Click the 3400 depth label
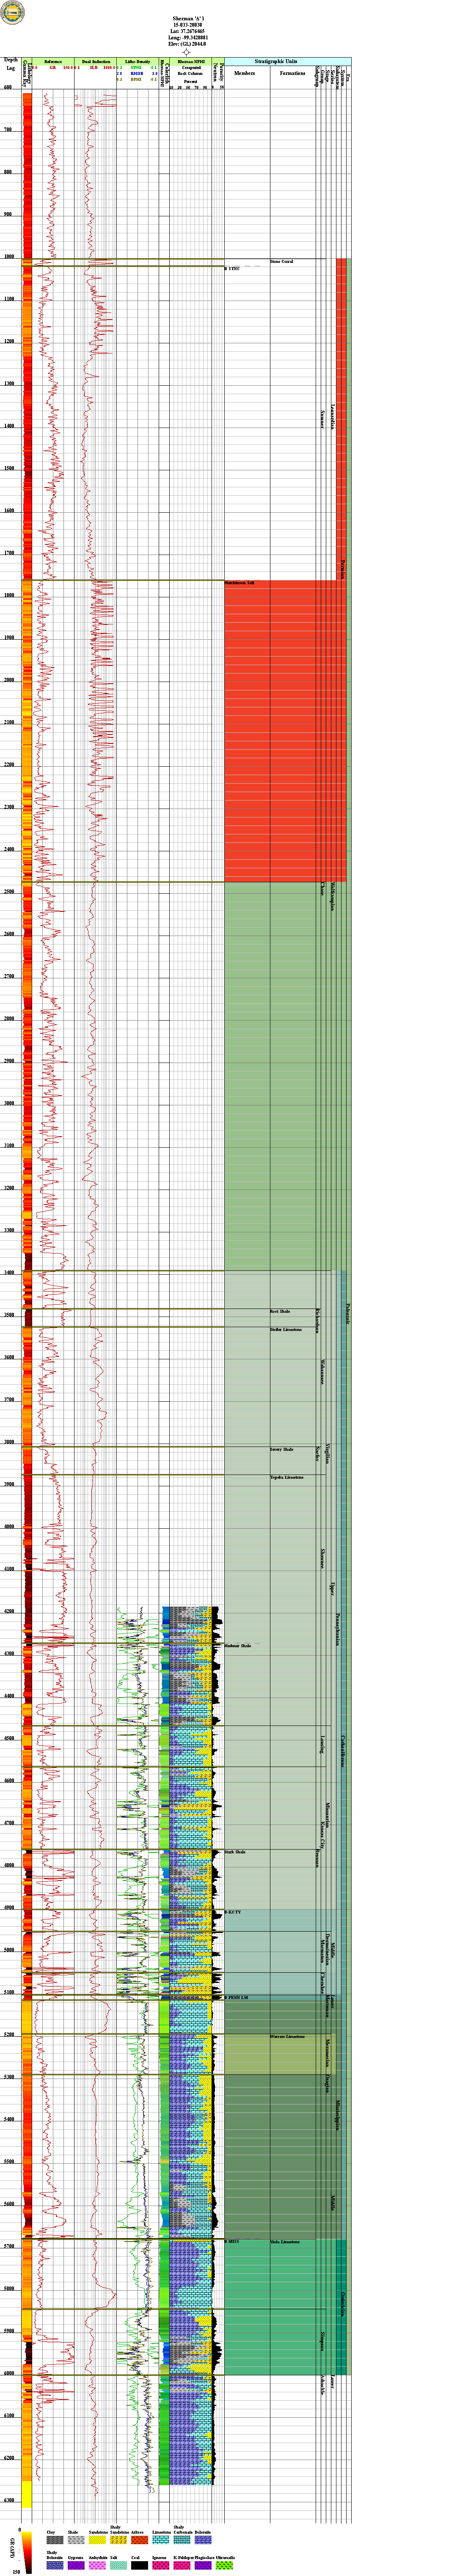Screen dimensions: 457x2576 (9, 1273)
